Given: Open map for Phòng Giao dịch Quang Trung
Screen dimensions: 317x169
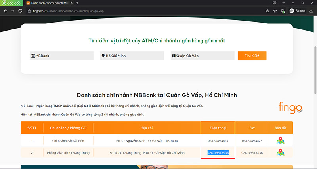Looking at the screenshot, I should [x=280, y=152].
